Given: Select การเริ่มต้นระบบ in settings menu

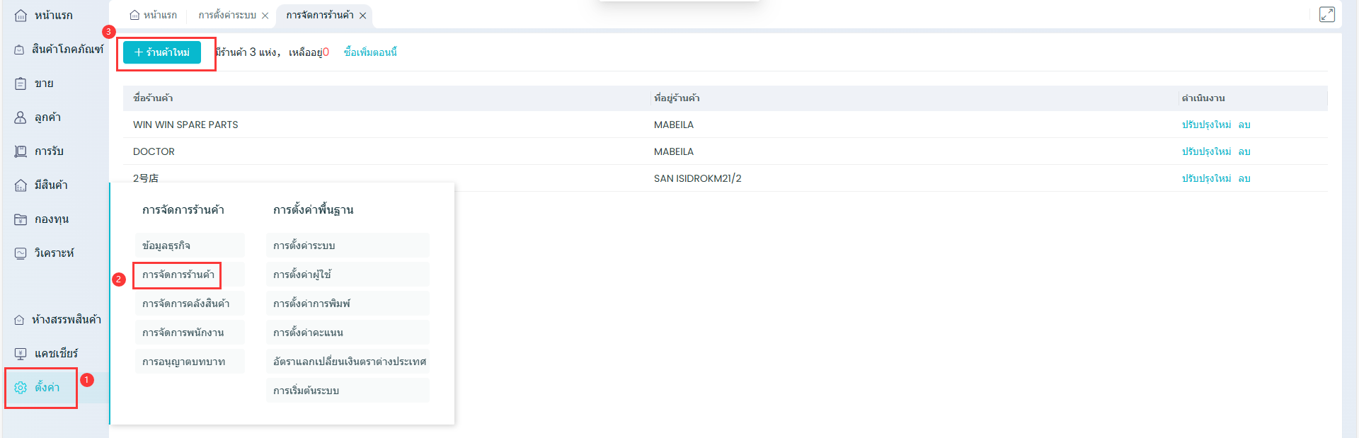Looking at the screenshot, I should (x=306, y=391).
